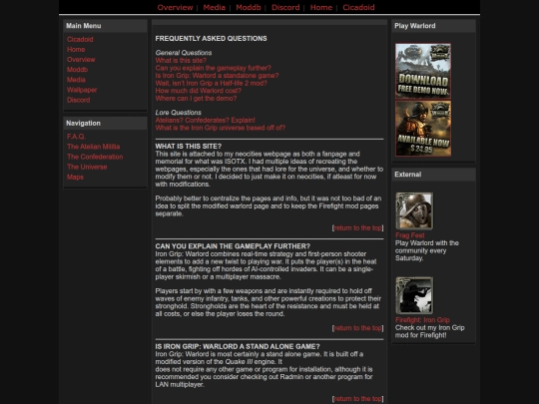This screenshot has width=539, height=404.
Task: Open the Available Now $24.95 banner
Action: (423, 129)
